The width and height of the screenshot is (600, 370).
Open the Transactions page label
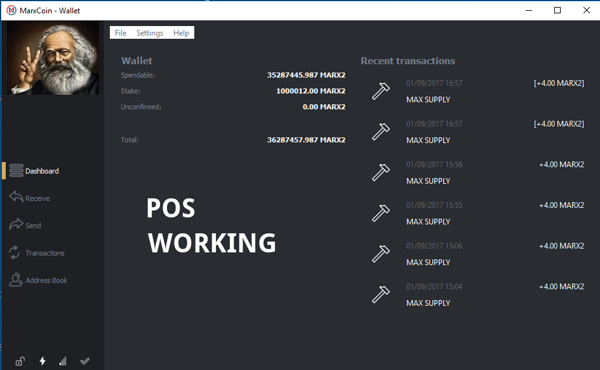coord(45,253)
